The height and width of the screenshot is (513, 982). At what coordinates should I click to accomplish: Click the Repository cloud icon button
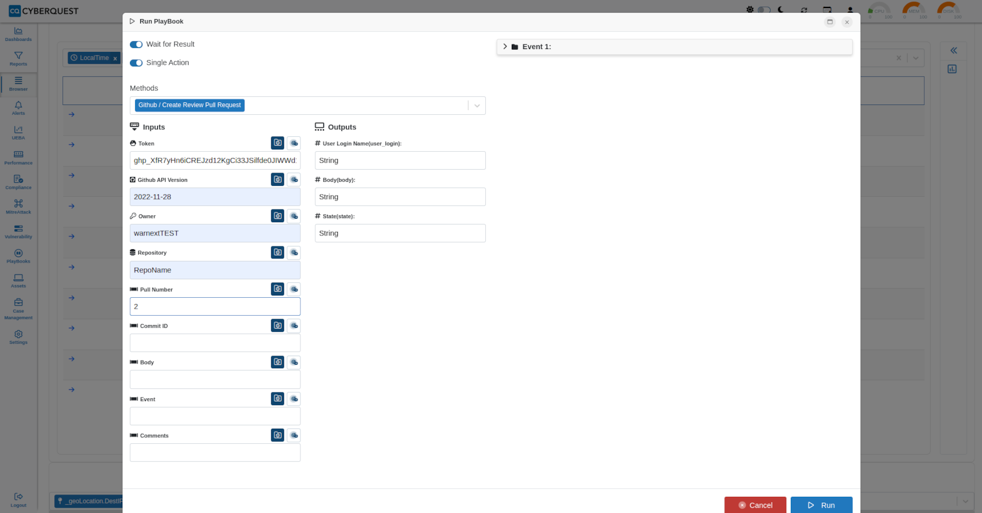coord(294,252)
